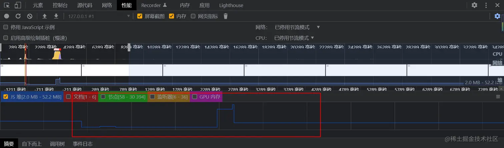Open the CPU throttling dropdown
Screen dimensions: 504x148
click(294, 38)
